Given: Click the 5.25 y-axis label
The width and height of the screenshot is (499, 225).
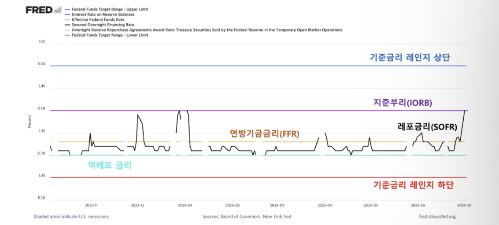Looking at the screenshot, I should click(41, 176).
